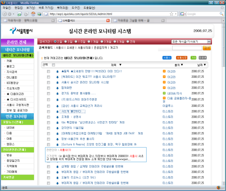Open the search engine selector dropdown
Viewport: 226px width, 191px height.
click(x=183, y=14)
